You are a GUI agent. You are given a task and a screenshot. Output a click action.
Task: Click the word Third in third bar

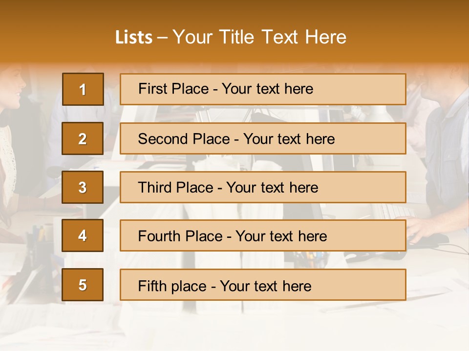tap(154, 187)
